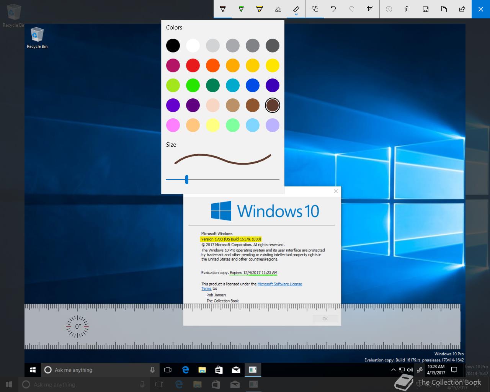Pick the pastel mint green swatch
Viewport: 490px width, 392px height.
(233, 125)
